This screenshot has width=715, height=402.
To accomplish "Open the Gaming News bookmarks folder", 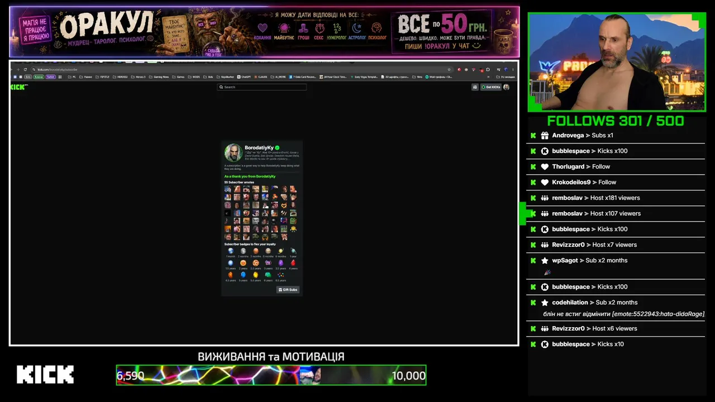I will point(159,77).
